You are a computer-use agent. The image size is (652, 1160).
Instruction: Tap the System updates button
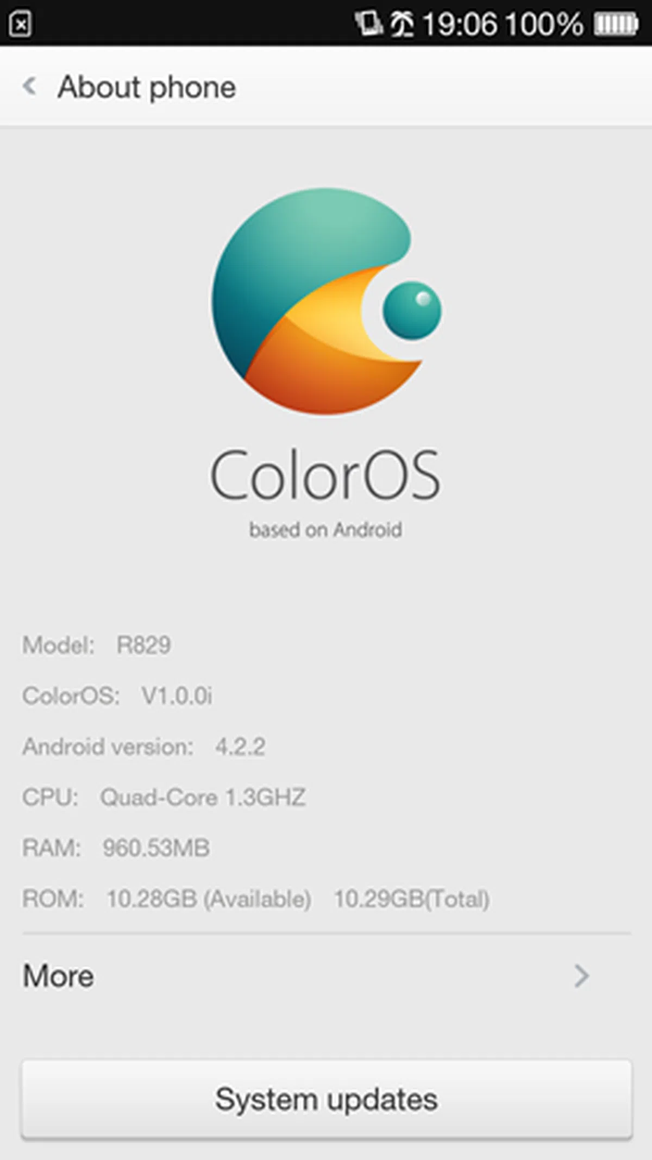pyautogui.click(x=327, y=1099)
